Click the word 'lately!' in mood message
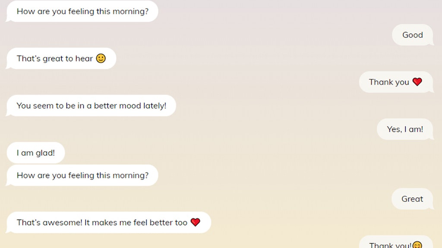 tap(155, 106)
